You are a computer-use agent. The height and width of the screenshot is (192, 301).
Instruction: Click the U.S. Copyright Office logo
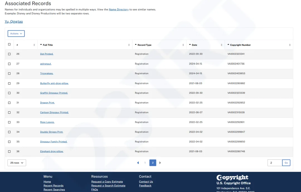tap(234, 180)
